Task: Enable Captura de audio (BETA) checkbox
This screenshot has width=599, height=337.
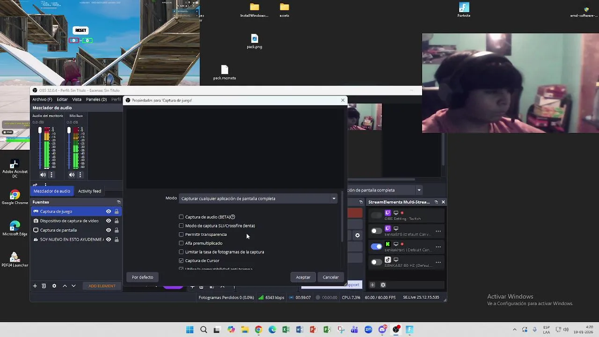Action: click(x=181, y=217)
